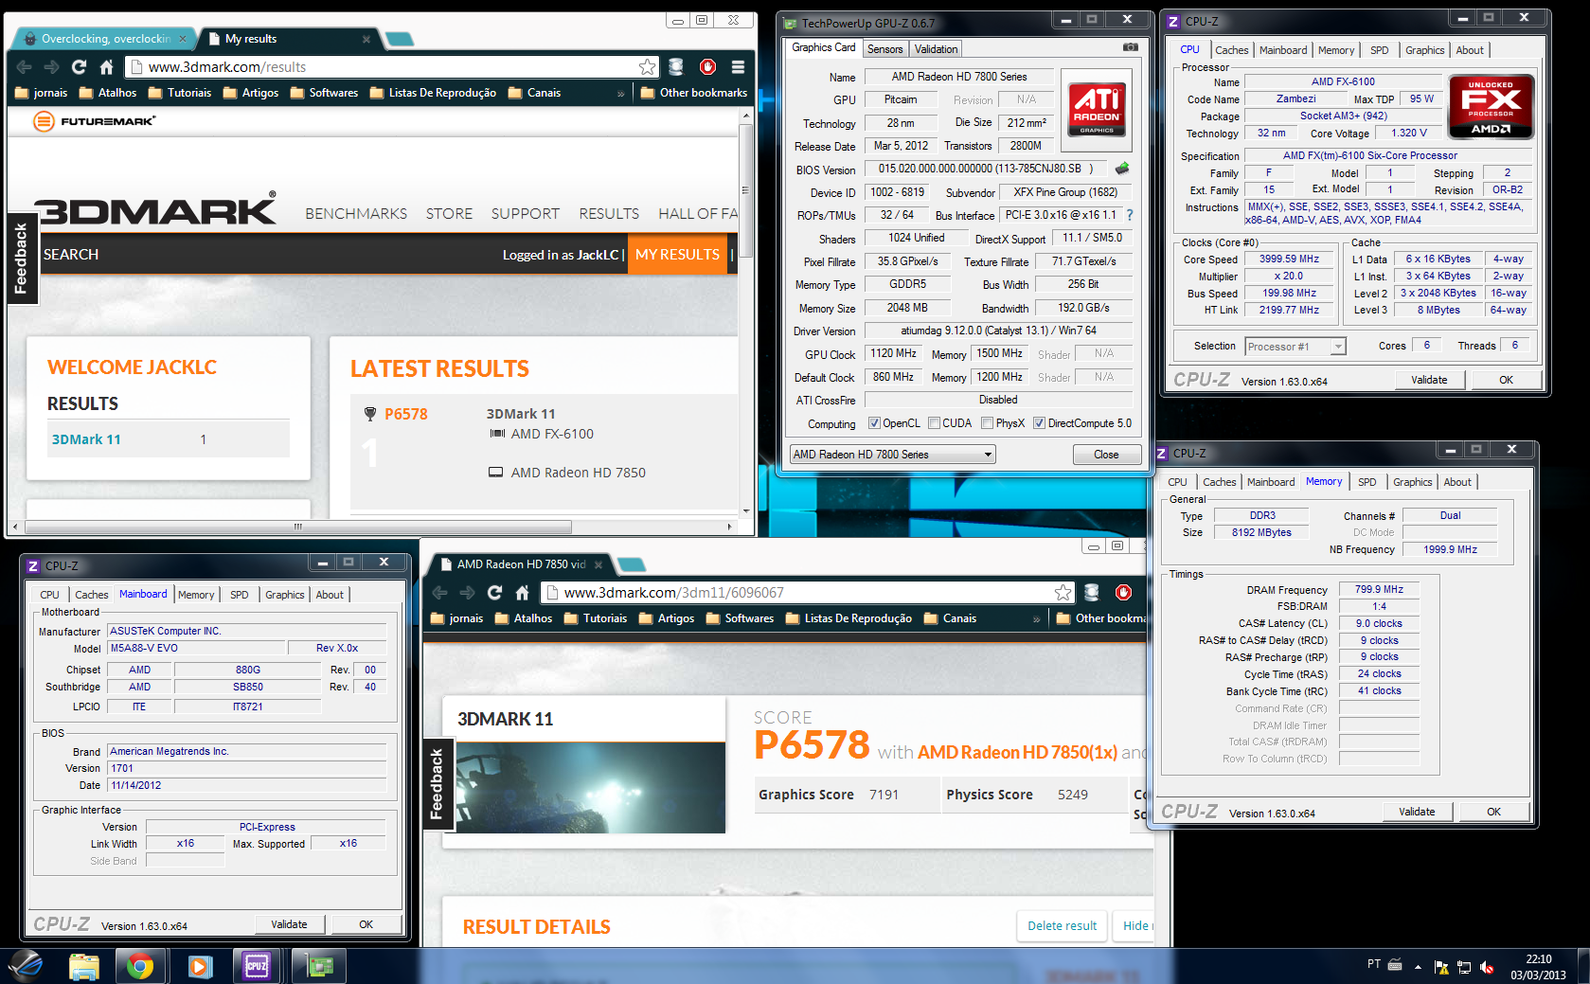Go home in the My results browser window
This screenshot has width=1590, height=984.
coord(106,67)
